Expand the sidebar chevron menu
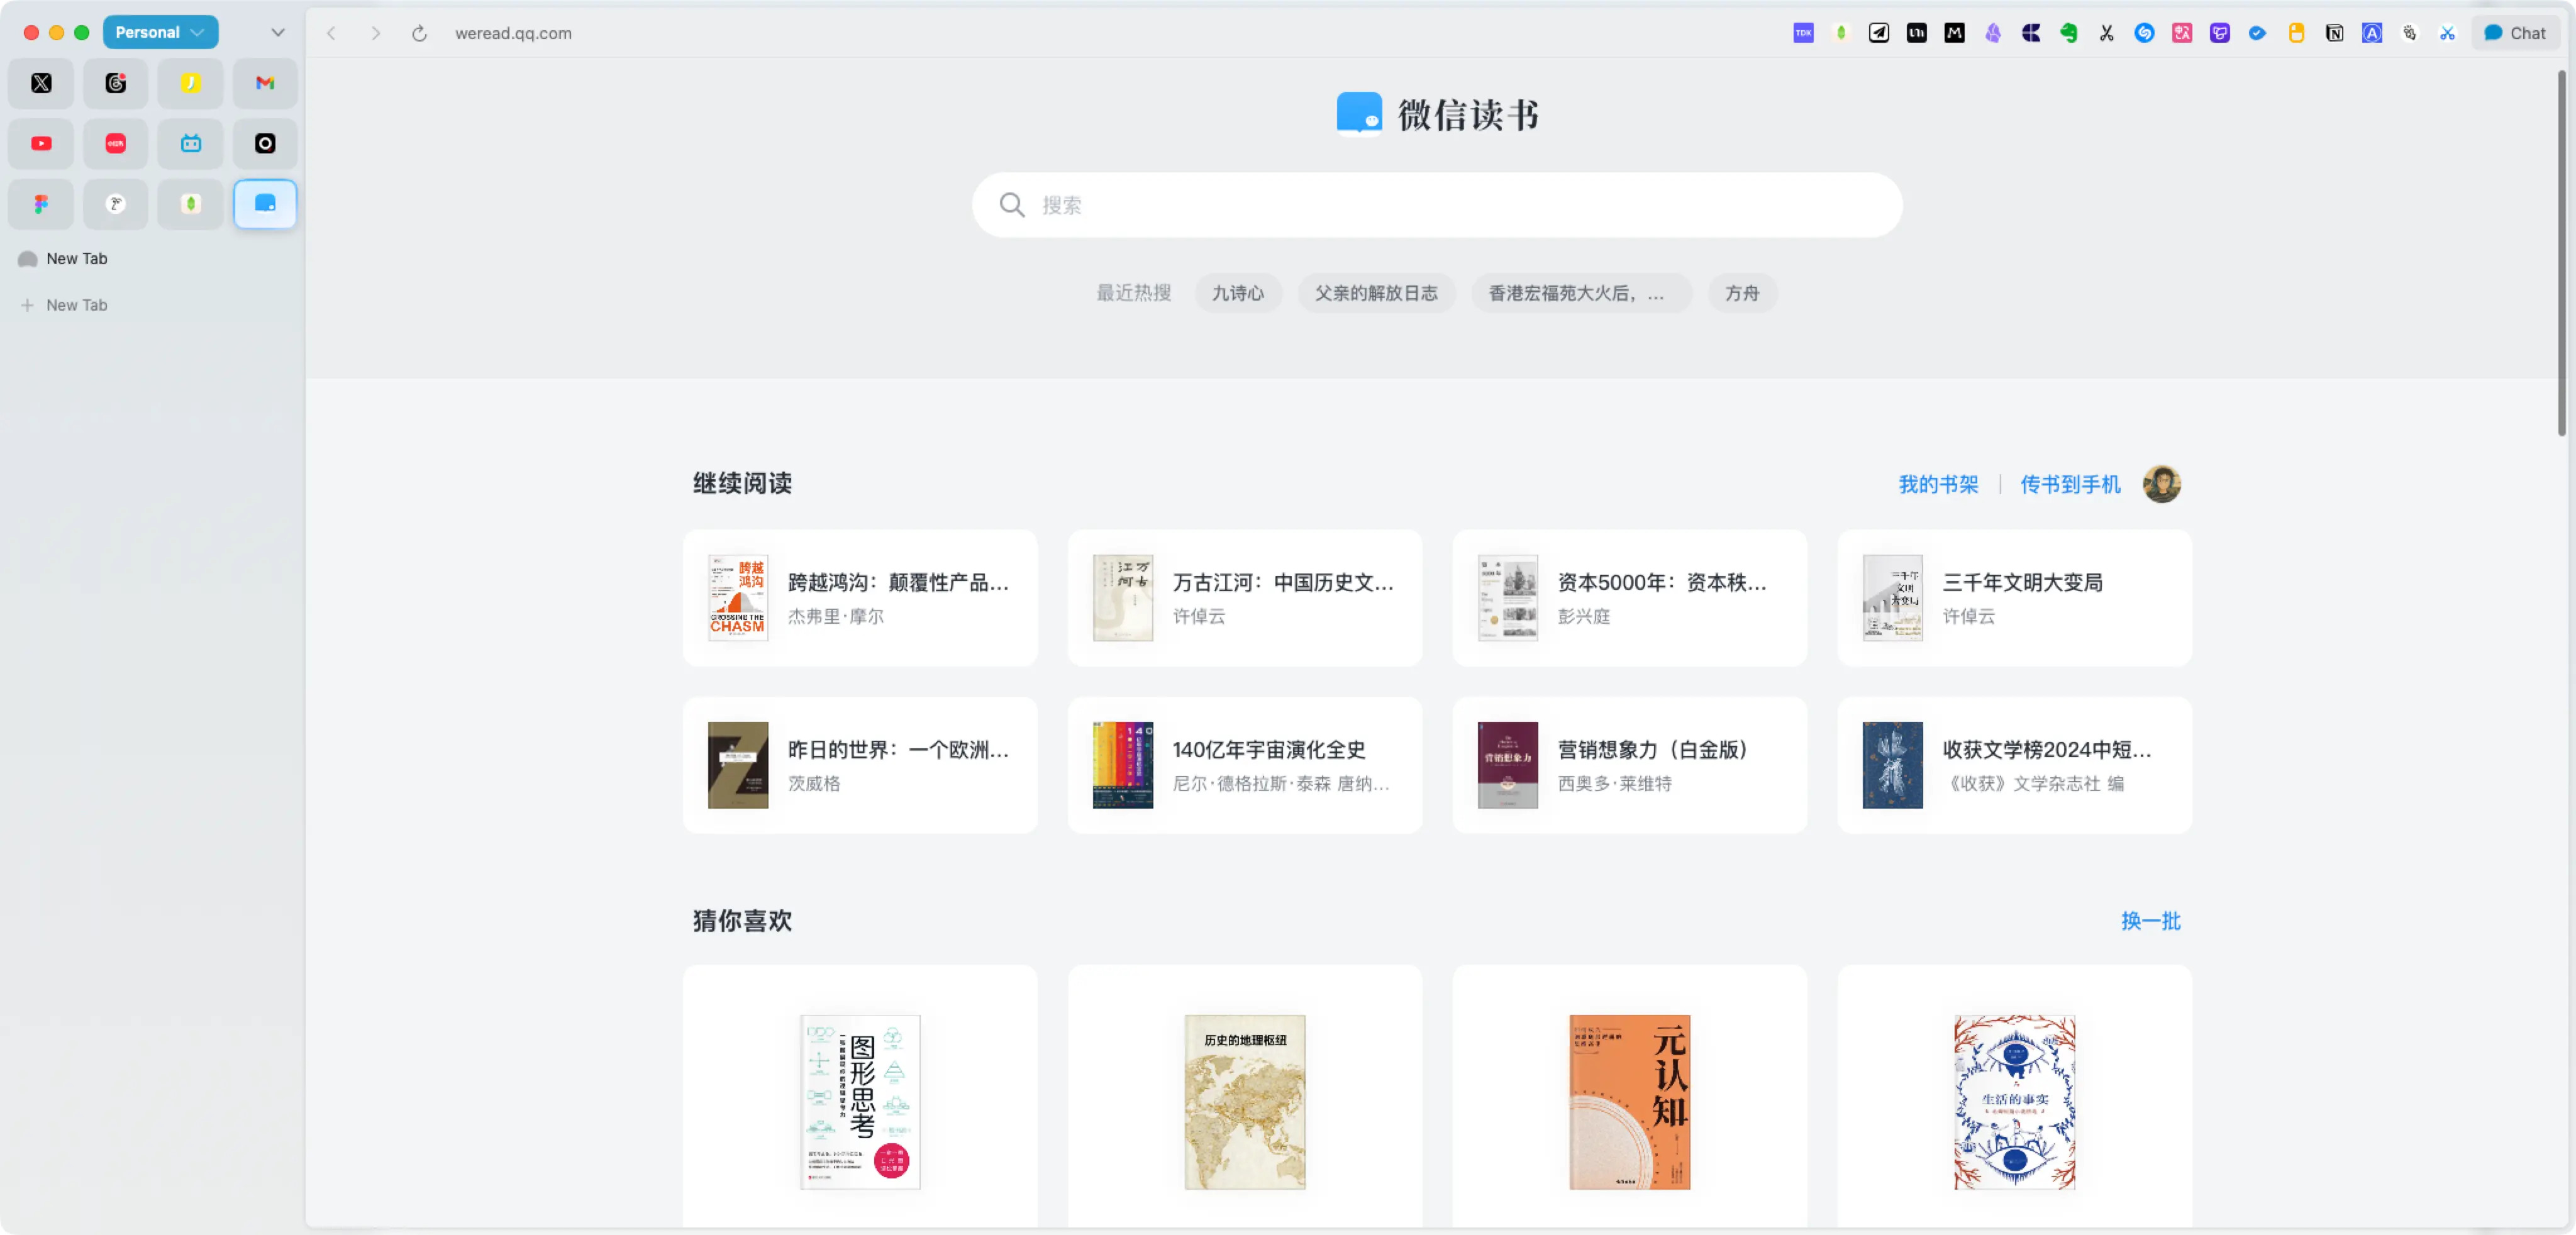The image size is (2576, 1235). 278,32
